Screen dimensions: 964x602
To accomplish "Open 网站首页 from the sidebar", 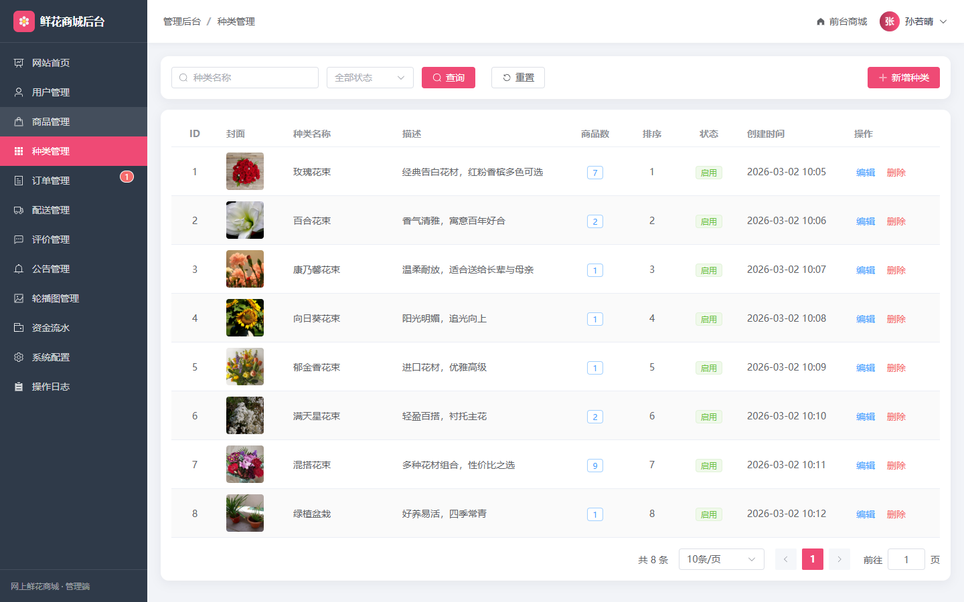I will (x=74, y=63).
